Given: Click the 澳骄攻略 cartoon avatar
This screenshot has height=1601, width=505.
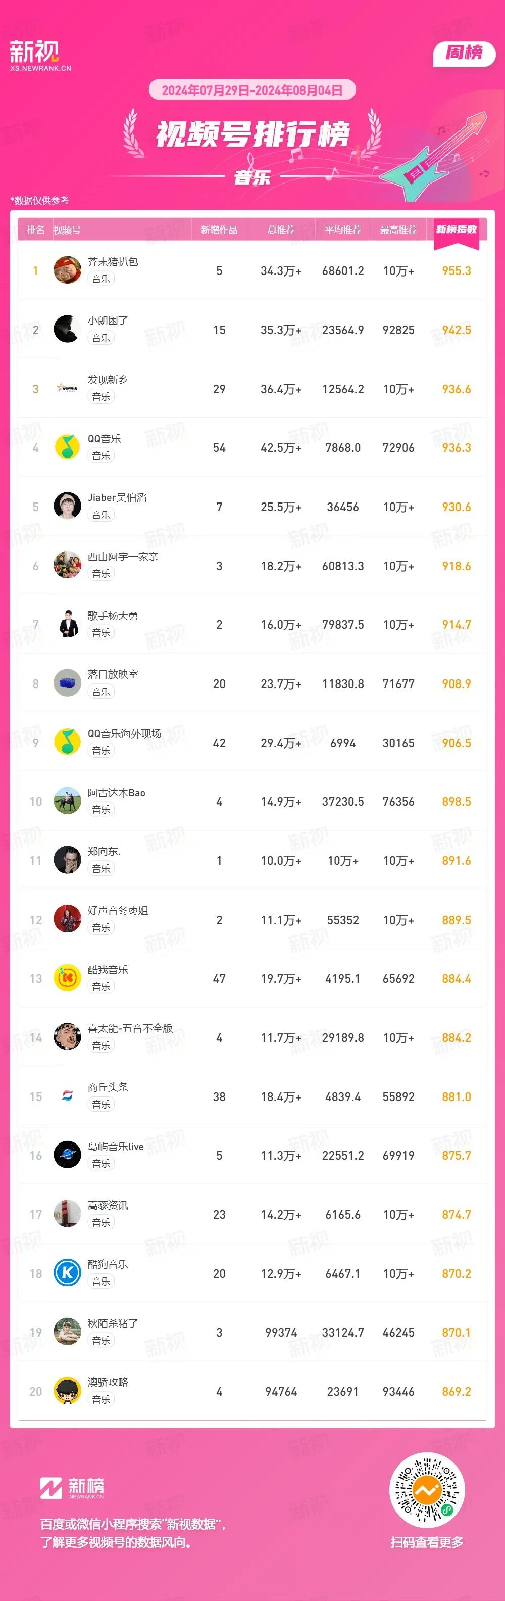Looking at the screenshot, I should coord(67,1391).
